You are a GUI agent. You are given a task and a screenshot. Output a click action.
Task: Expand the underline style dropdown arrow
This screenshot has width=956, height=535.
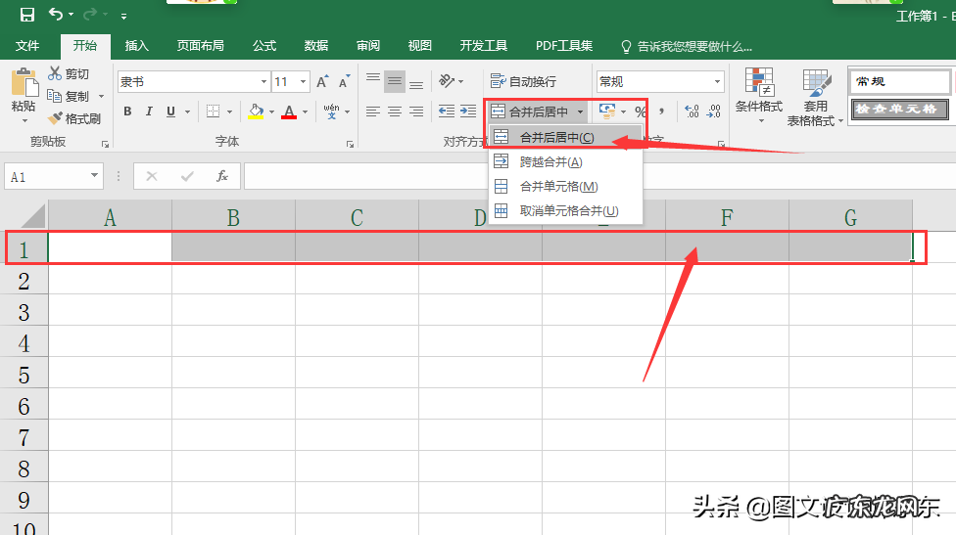(x=187, y=112)
